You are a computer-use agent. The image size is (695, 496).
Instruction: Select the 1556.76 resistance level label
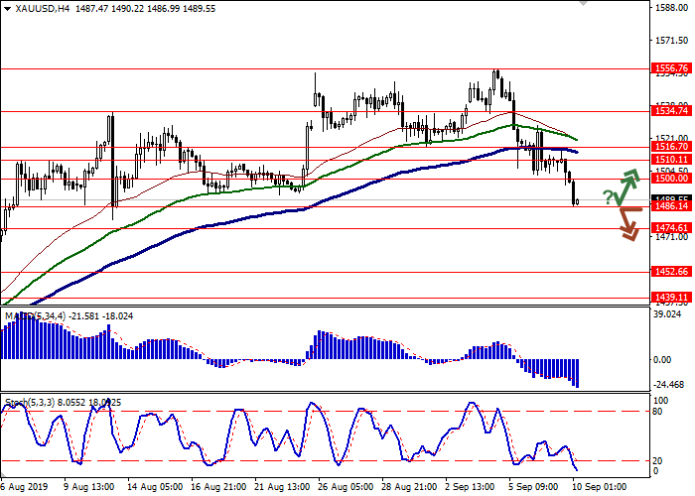coord(672,69)
